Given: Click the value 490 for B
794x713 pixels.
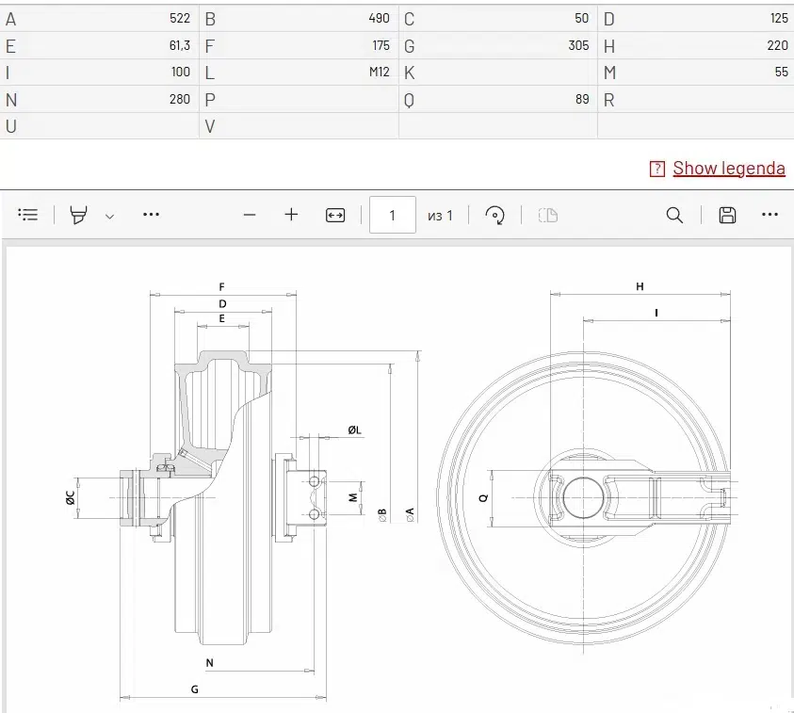Looking at the screenshot, I should coord(379,19).
